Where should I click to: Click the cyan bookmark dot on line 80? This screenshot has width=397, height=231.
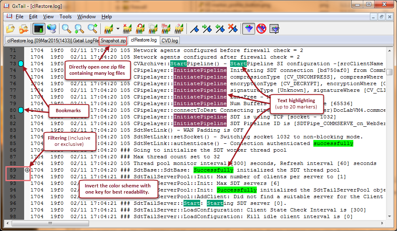pyautogui.click(x=21, y=110)
